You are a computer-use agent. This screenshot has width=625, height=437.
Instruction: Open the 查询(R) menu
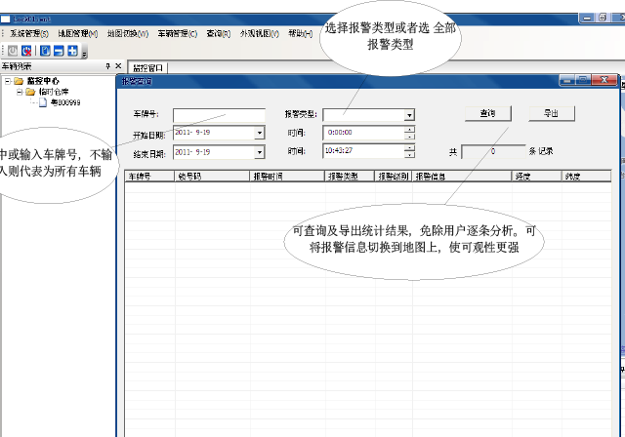(x=219, y=34)
